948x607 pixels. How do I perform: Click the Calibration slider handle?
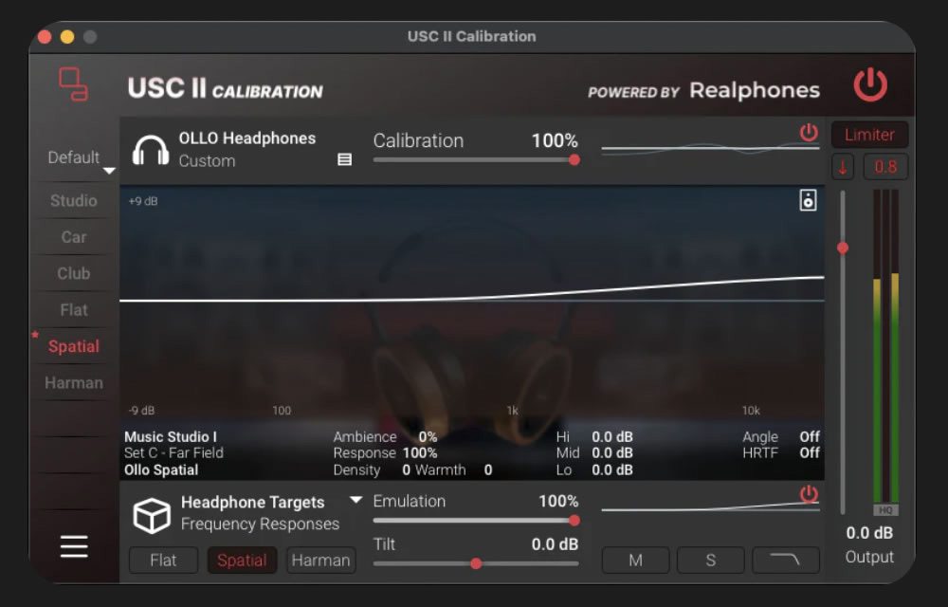tap(574, 159)
